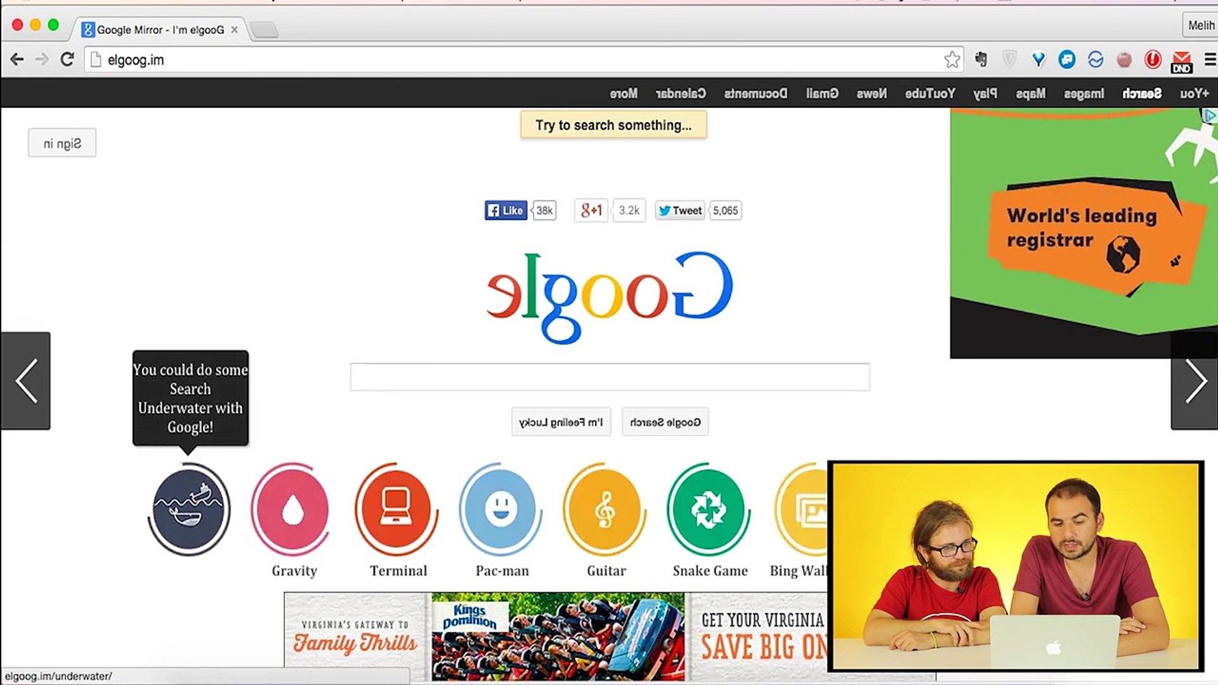Open the Chrome hamburger menu
1218x685 pixels.
pos(1210,60)
